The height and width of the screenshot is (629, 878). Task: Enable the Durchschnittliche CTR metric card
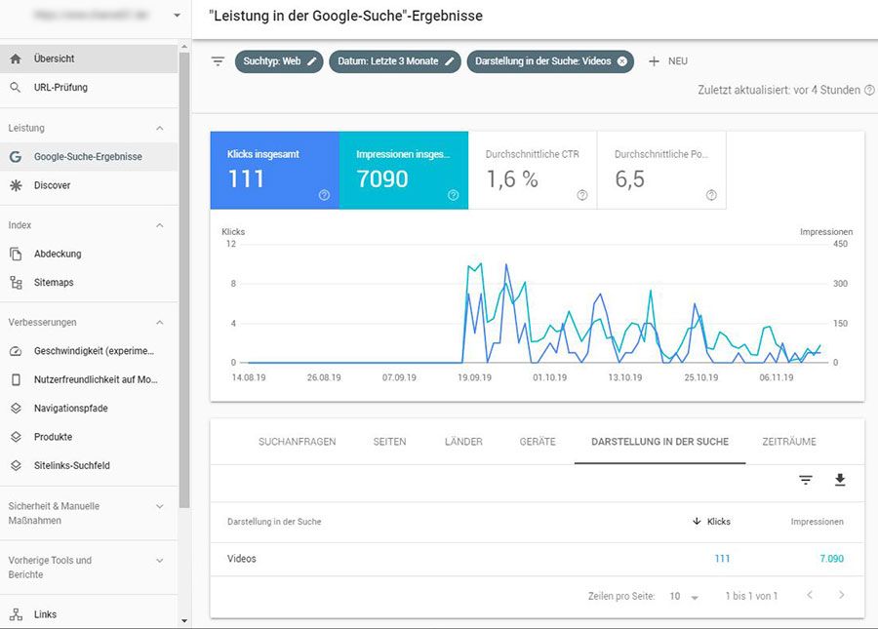pos(533,171)
